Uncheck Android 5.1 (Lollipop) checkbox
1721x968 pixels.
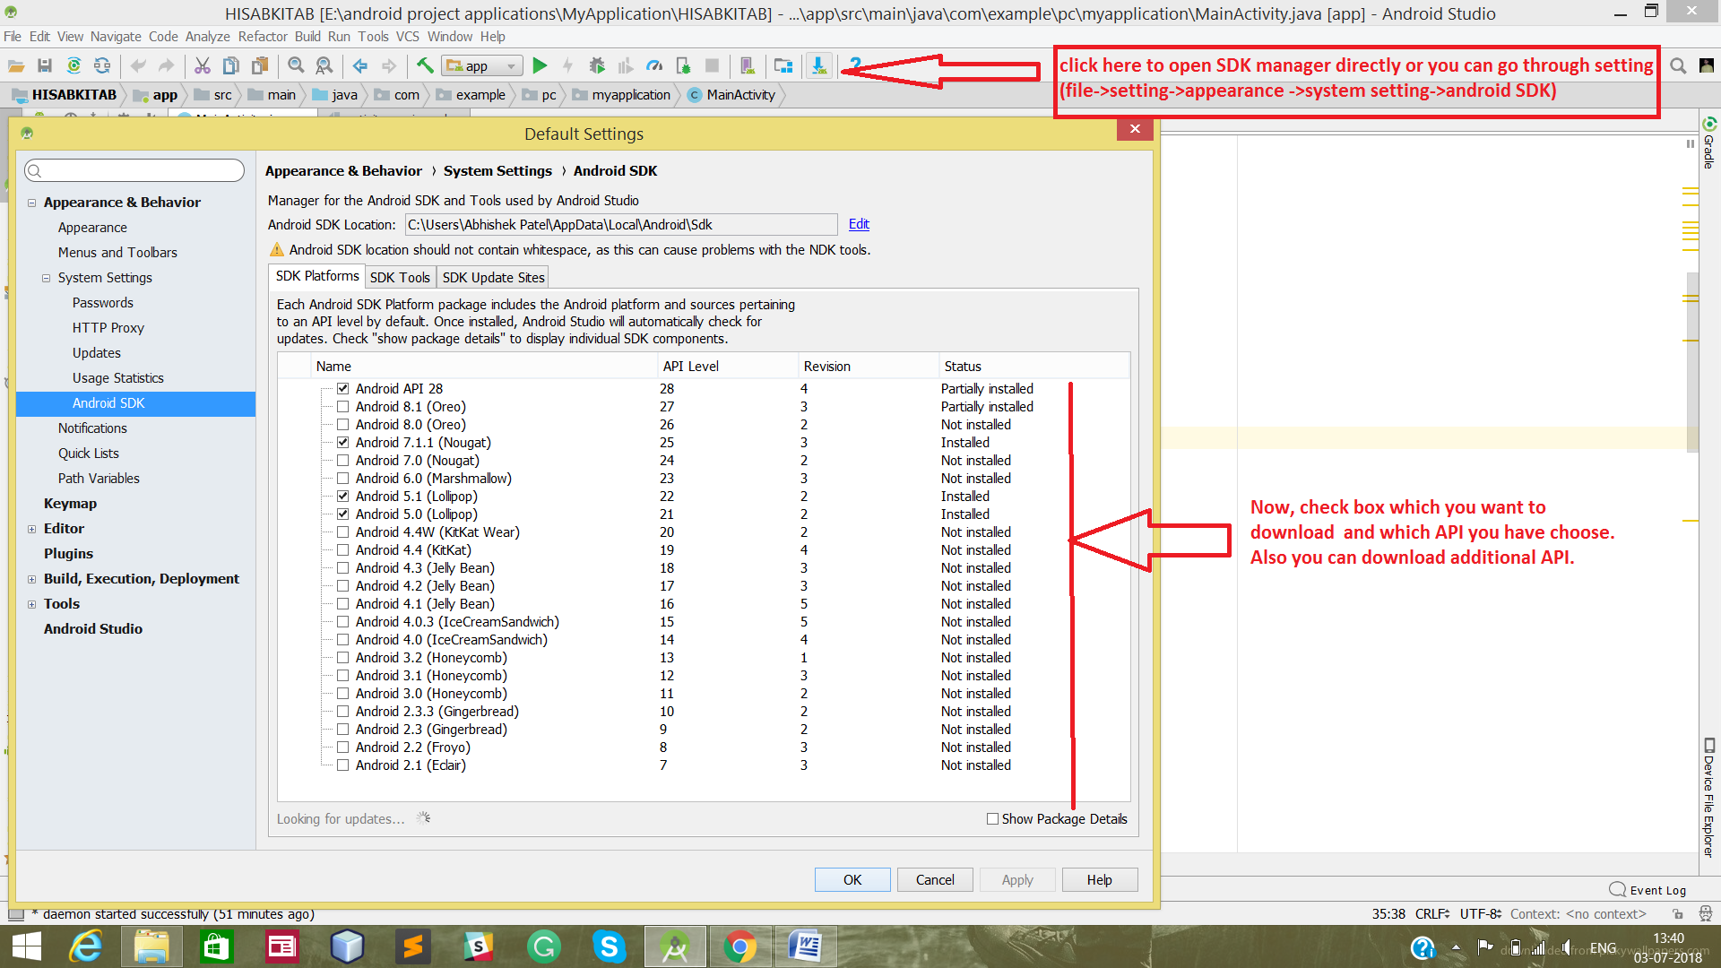pyautogui.click(x=342, y=496)
